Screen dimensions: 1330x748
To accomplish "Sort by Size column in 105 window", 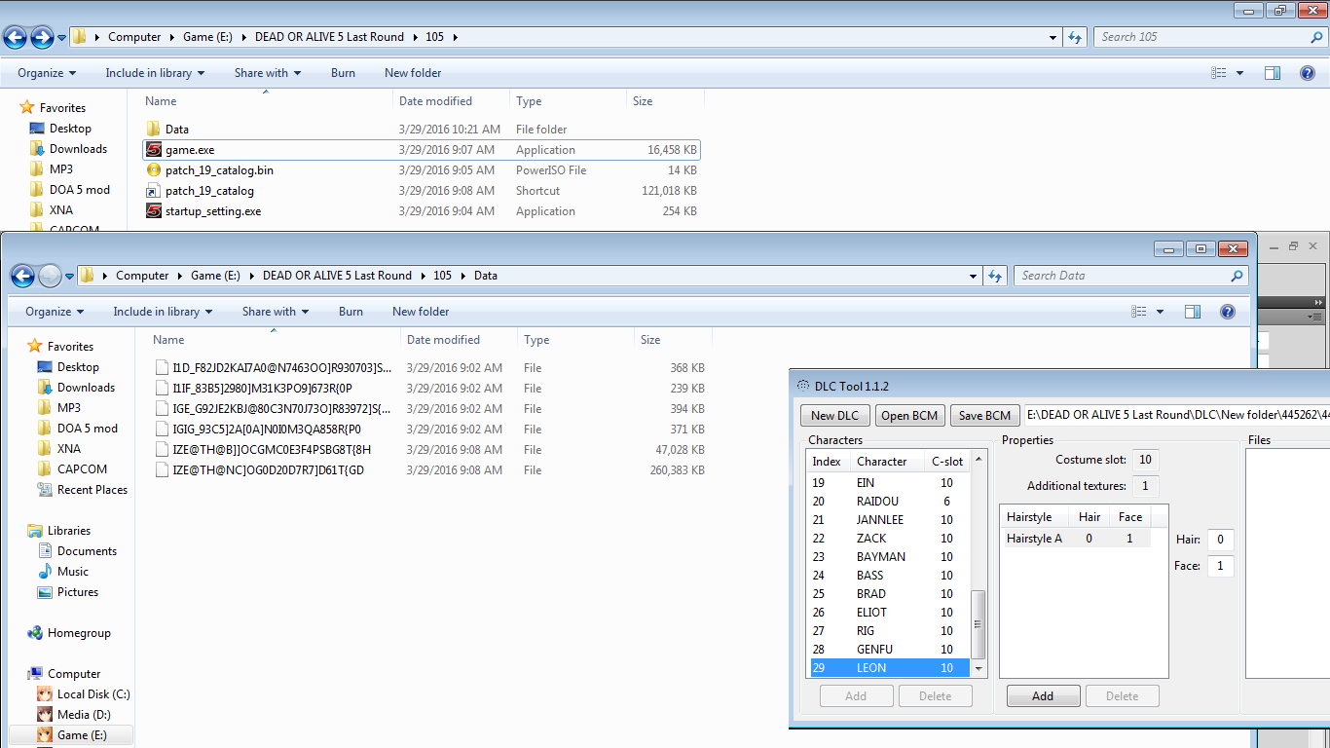I will (x=665, y=101).
